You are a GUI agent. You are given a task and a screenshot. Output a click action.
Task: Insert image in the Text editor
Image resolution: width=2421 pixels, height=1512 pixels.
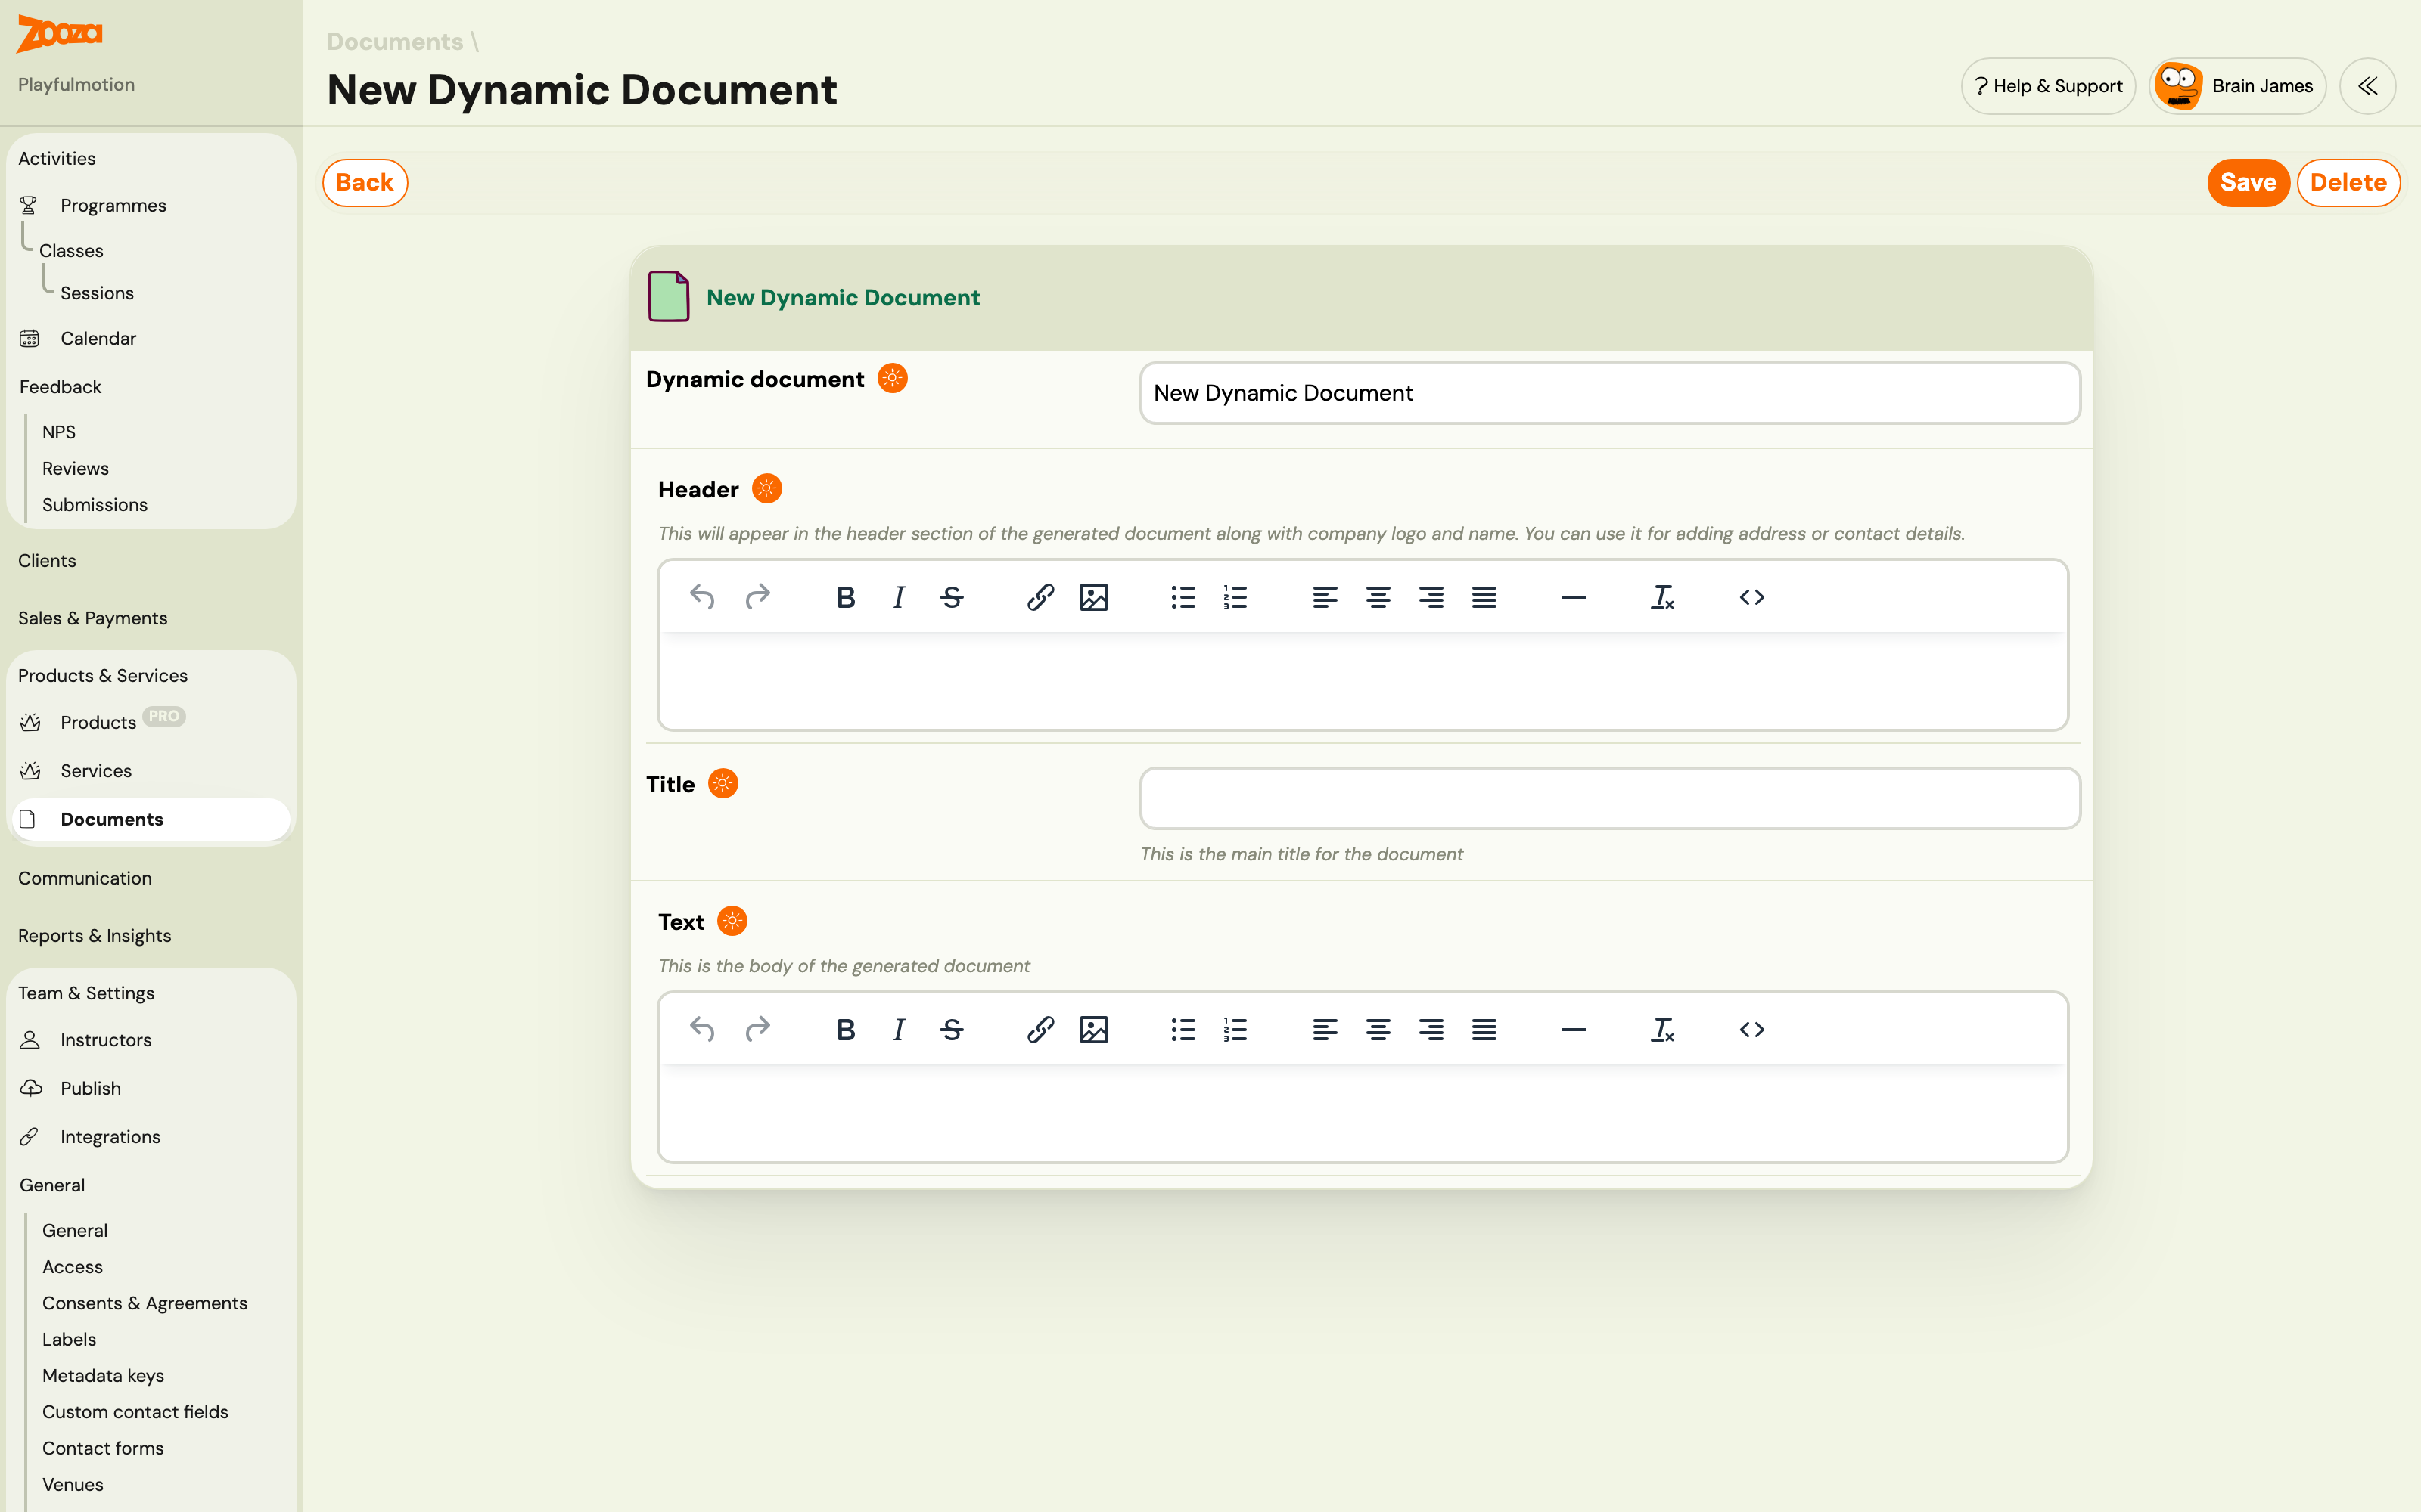1093,1029
